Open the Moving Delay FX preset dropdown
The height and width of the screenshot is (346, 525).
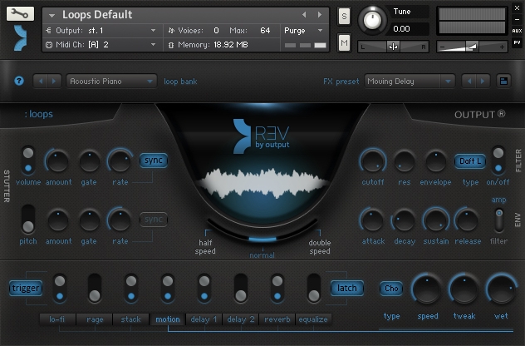click(410, 82)
